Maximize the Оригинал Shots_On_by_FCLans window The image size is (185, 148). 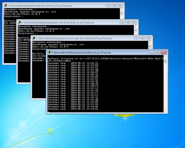158,53
